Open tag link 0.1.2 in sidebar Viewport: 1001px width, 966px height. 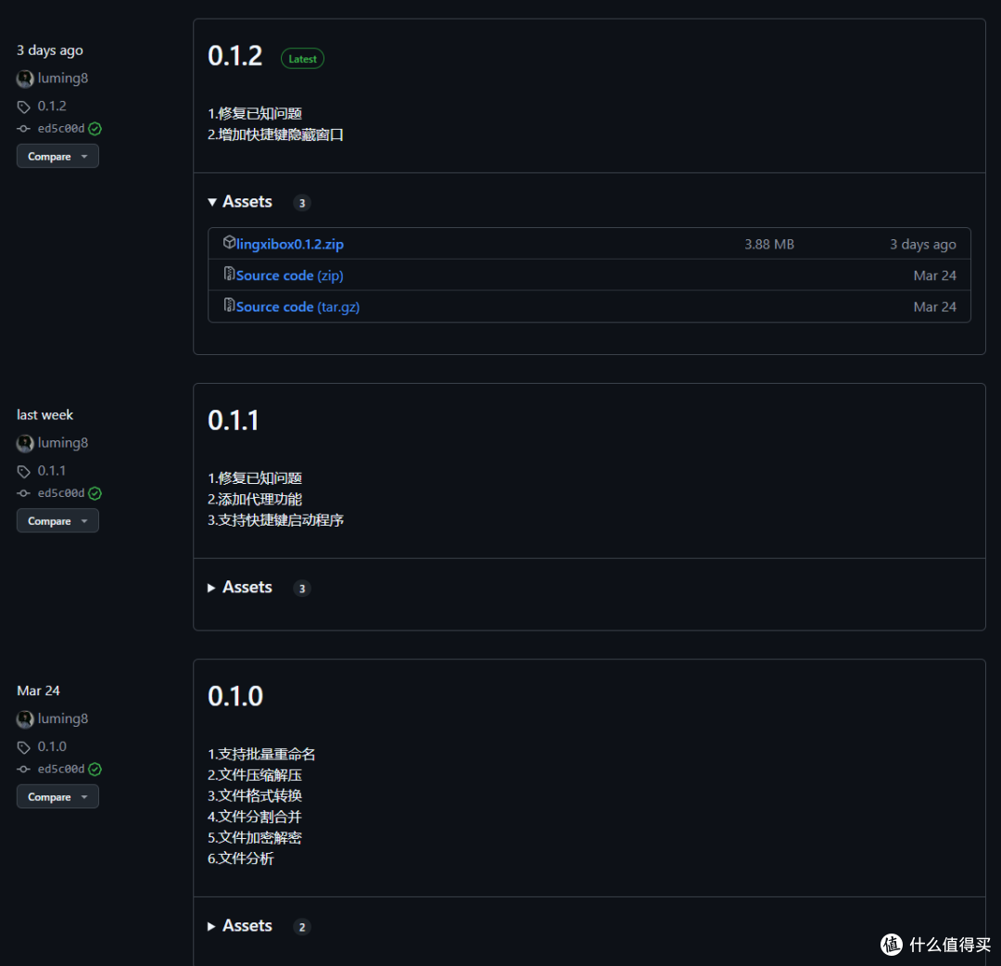[52, 106]
